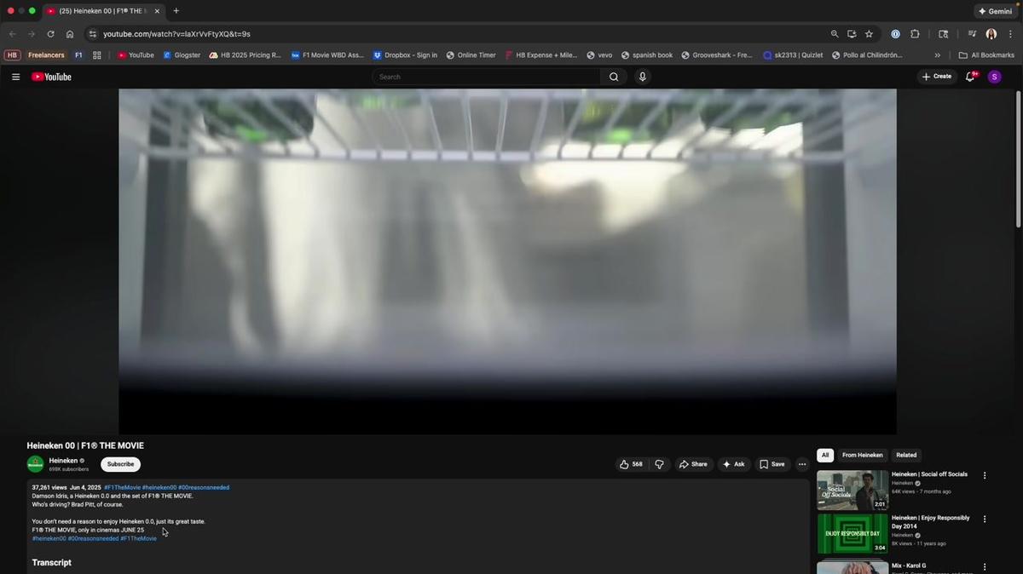Open the YouTube hamburger guide menu
1023x574 pixels.
[x=15, y=77]
